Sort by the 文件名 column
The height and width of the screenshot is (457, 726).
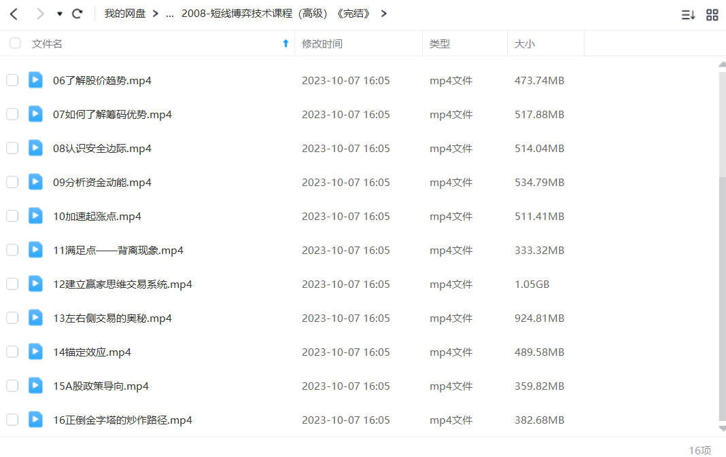pyautogui.click(x=47, y=44)
